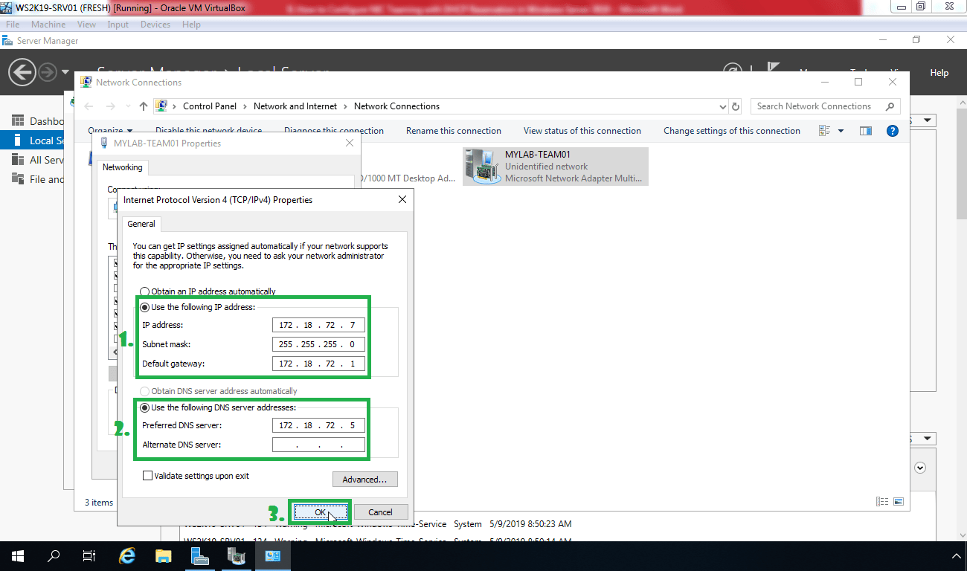Launch Internet Explorer from the taskbar
The height and width of the screenshot is (571, 967).
(128, 555)
